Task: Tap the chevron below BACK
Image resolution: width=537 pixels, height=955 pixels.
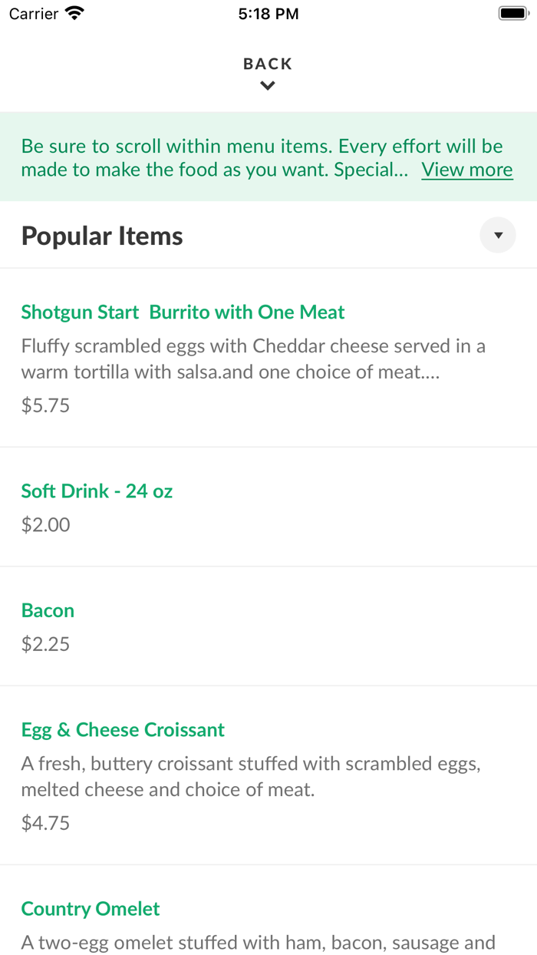Action: click(267, 85)
